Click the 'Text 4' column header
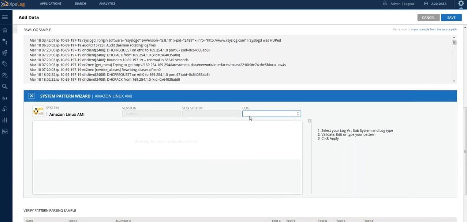 coord(276,221)
